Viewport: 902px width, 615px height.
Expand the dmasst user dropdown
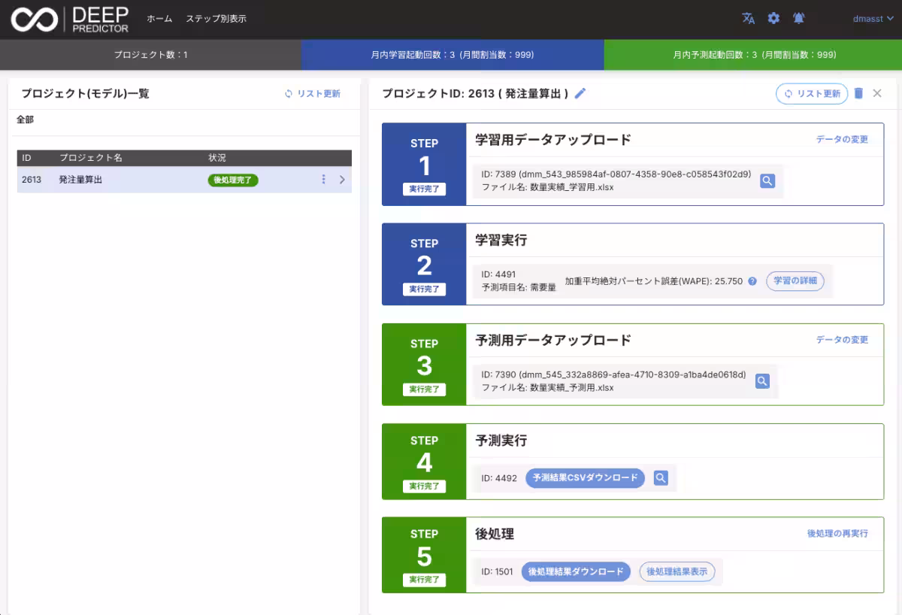tap(873, 19)
